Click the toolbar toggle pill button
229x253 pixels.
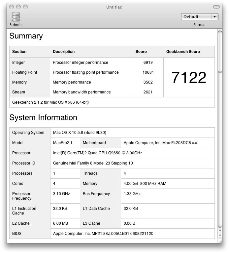216,7
